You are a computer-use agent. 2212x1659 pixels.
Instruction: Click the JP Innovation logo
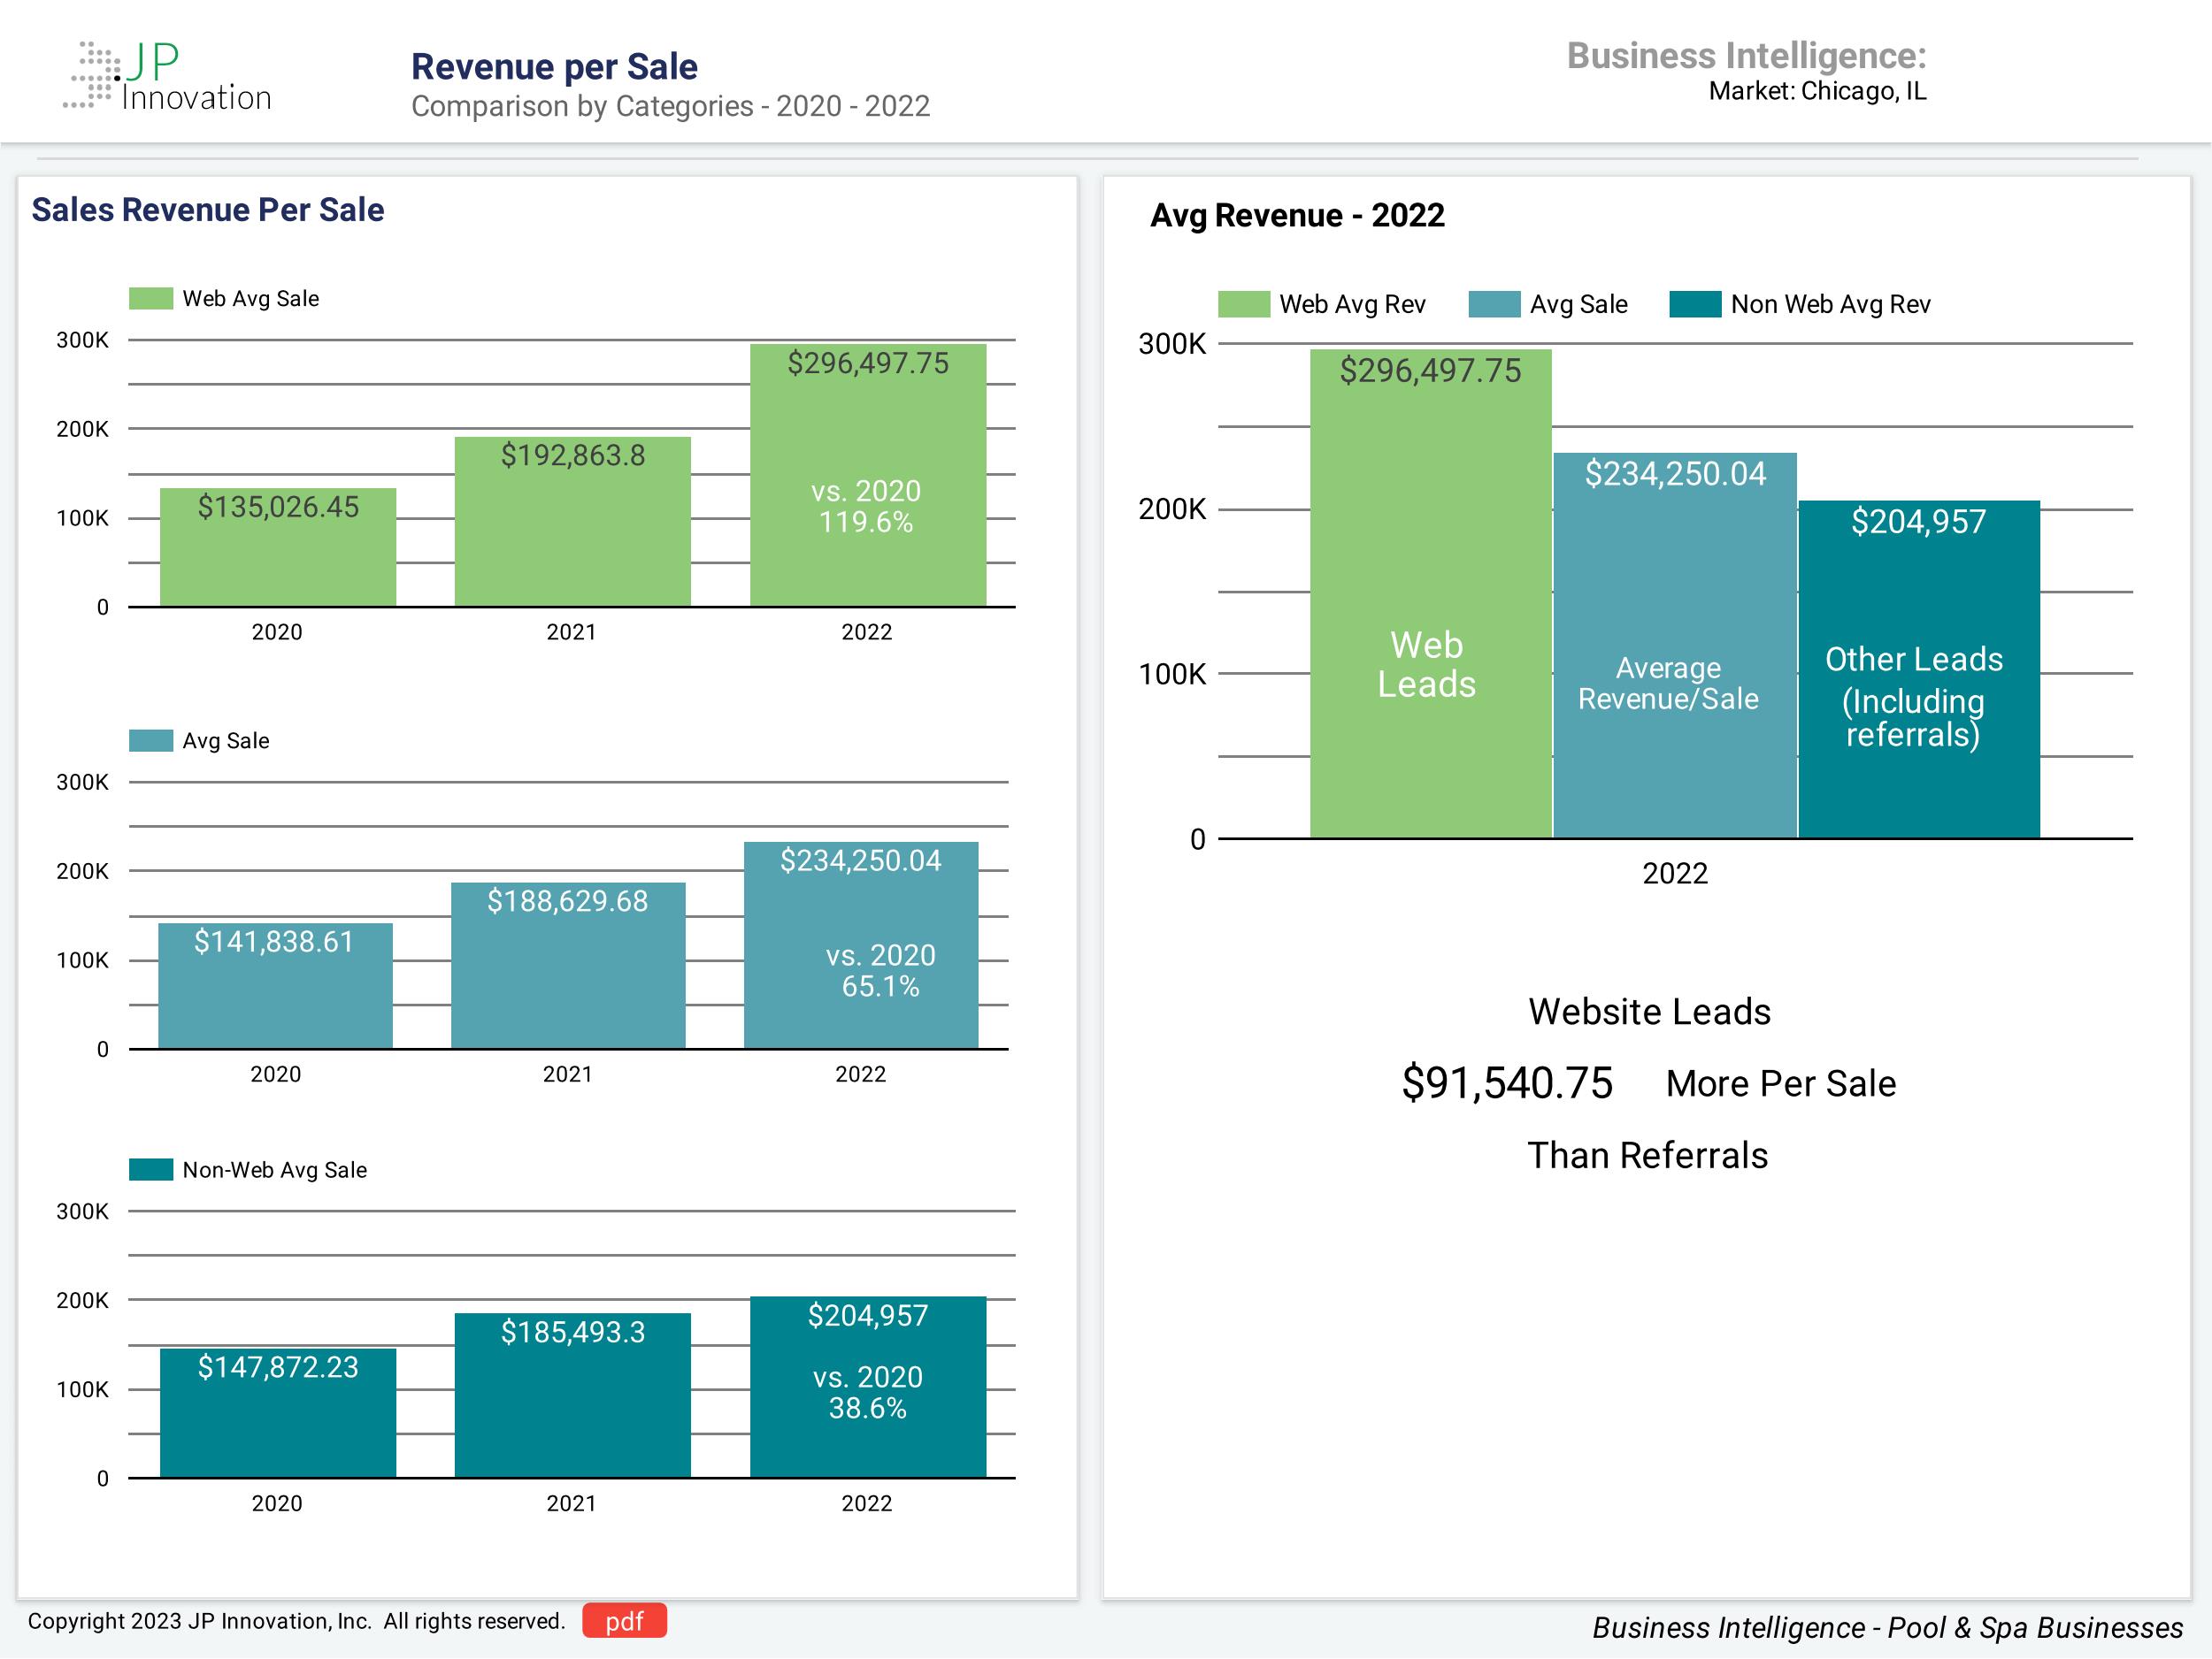pos(167,76)
